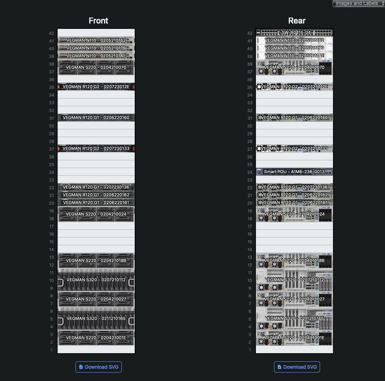Open front VEGMAN S320 - 0211210165 unit

click(96, 319)
